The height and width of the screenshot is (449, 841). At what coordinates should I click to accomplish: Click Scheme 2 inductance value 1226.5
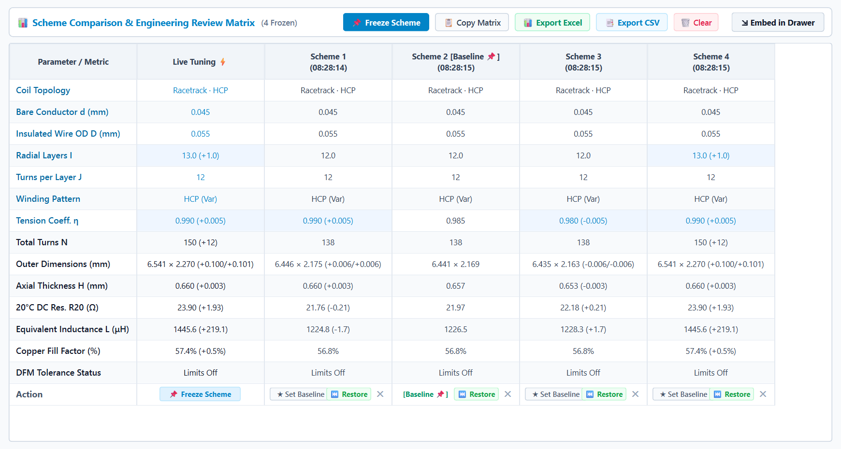pos(456,329)
